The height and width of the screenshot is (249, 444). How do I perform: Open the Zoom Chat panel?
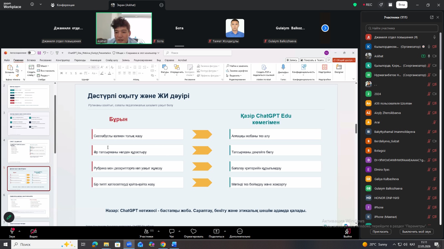[x=172, y=233]
